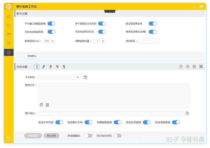The height and width of the screenshot is (148, 210).
Task: Click the clipboard-add icon in 群发文本 box
Action: tap(41, 105)
